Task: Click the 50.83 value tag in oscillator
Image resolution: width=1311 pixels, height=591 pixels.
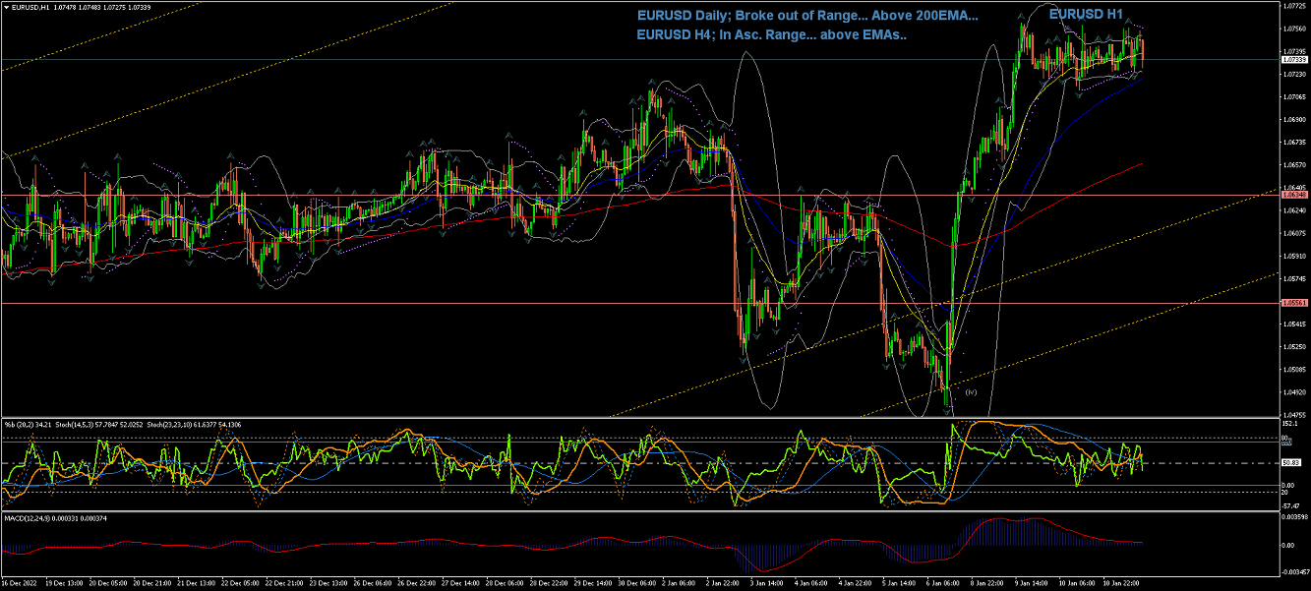Action: pyautogui.click(x=1293, y=463)
